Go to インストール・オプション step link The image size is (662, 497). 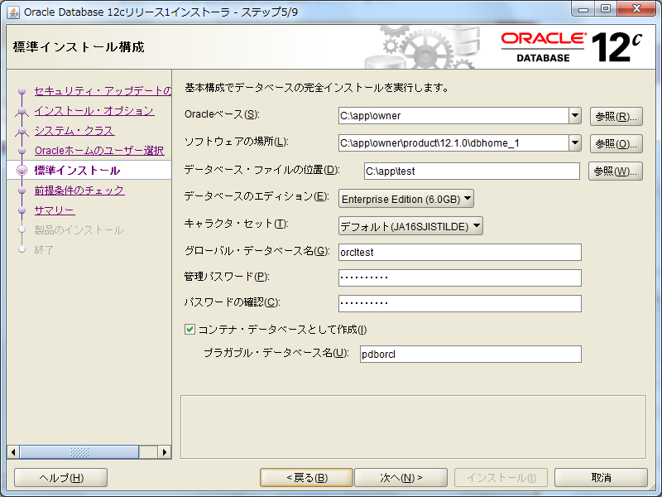(94, 111)
